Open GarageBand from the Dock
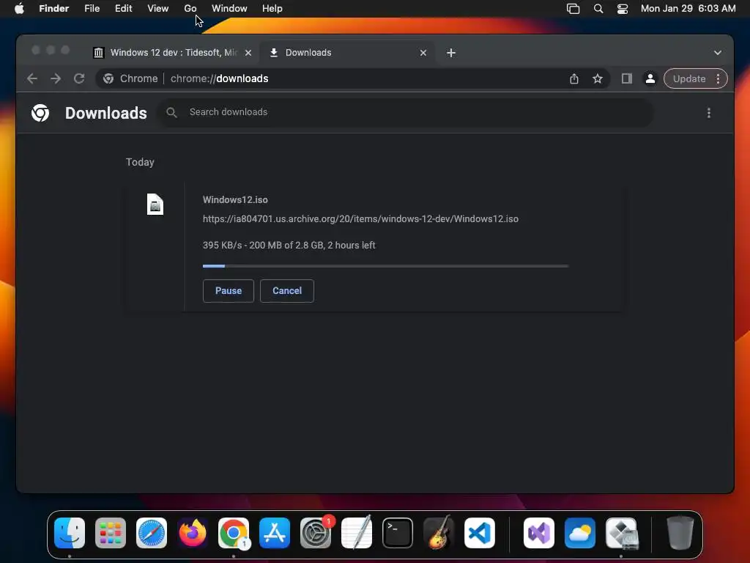 [x=439, y=532]
